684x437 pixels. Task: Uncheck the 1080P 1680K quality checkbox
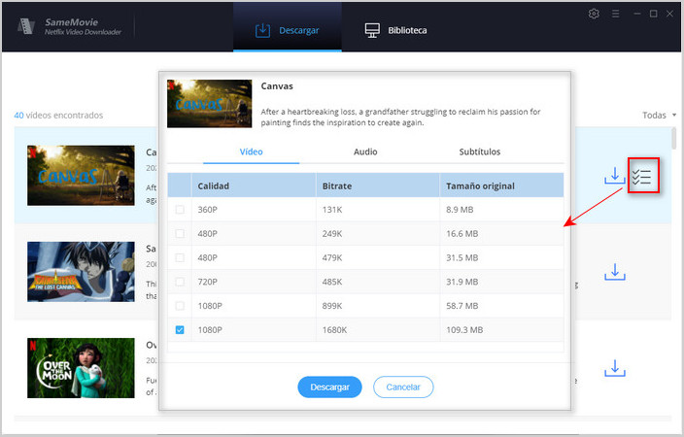click(180, 330)
